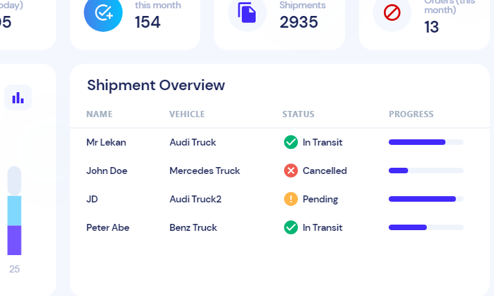Click the Mr Lekan progress bar
The image size is (494, 296).
(426, 142)
